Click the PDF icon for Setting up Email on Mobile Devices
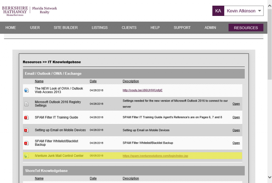 [x=26, y=130]
